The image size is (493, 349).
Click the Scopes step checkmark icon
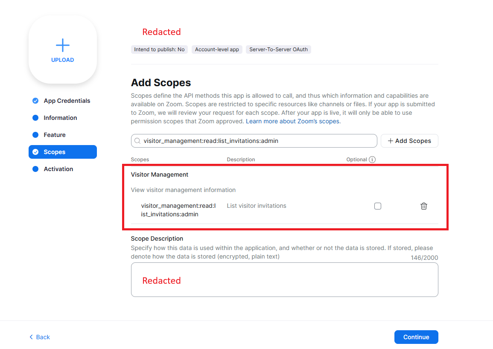tap(36, 152)
